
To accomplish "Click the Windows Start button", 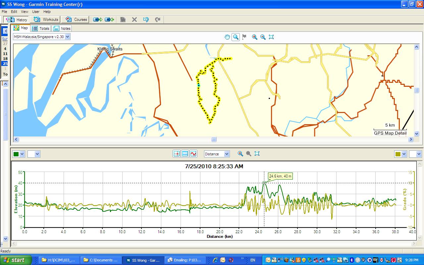I will [16, 260].
